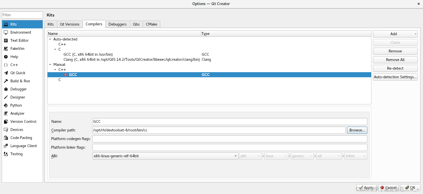
Task: Open the ABI combo box
Action: click(x=165, y=156)
